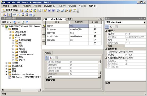Click the Save disk icon in toolbar
The image size is (147, 96).
point(49,10)
